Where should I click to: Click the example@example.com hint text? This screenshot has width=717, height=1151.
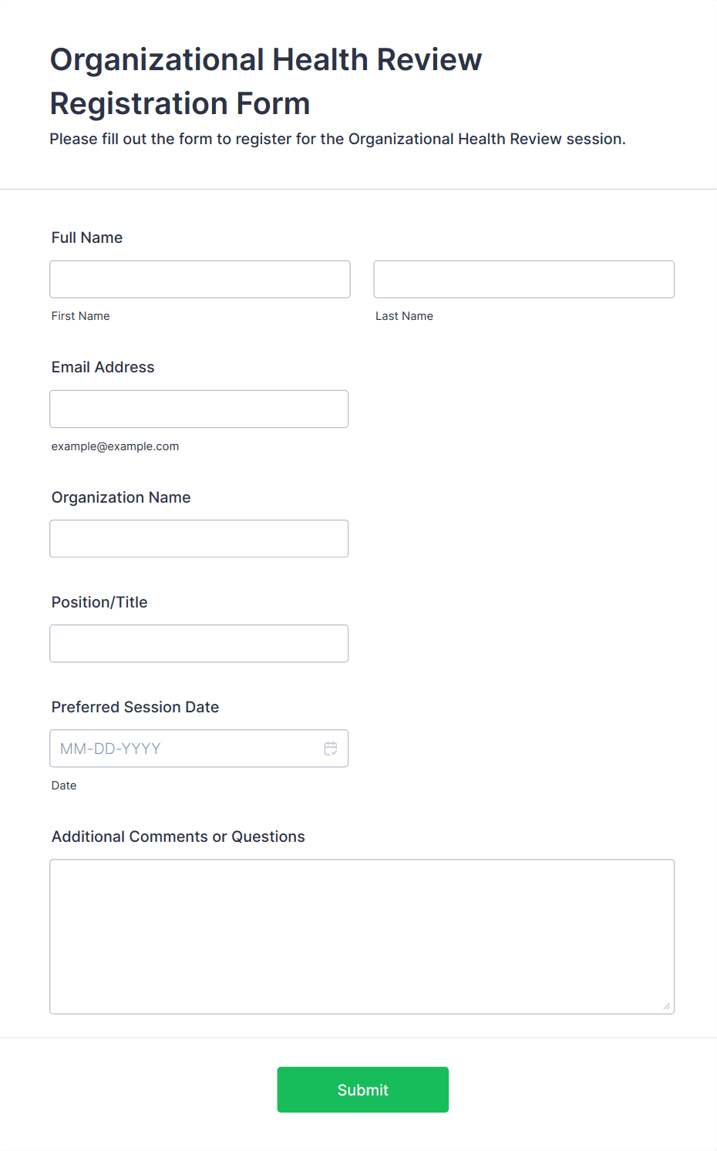116,446
